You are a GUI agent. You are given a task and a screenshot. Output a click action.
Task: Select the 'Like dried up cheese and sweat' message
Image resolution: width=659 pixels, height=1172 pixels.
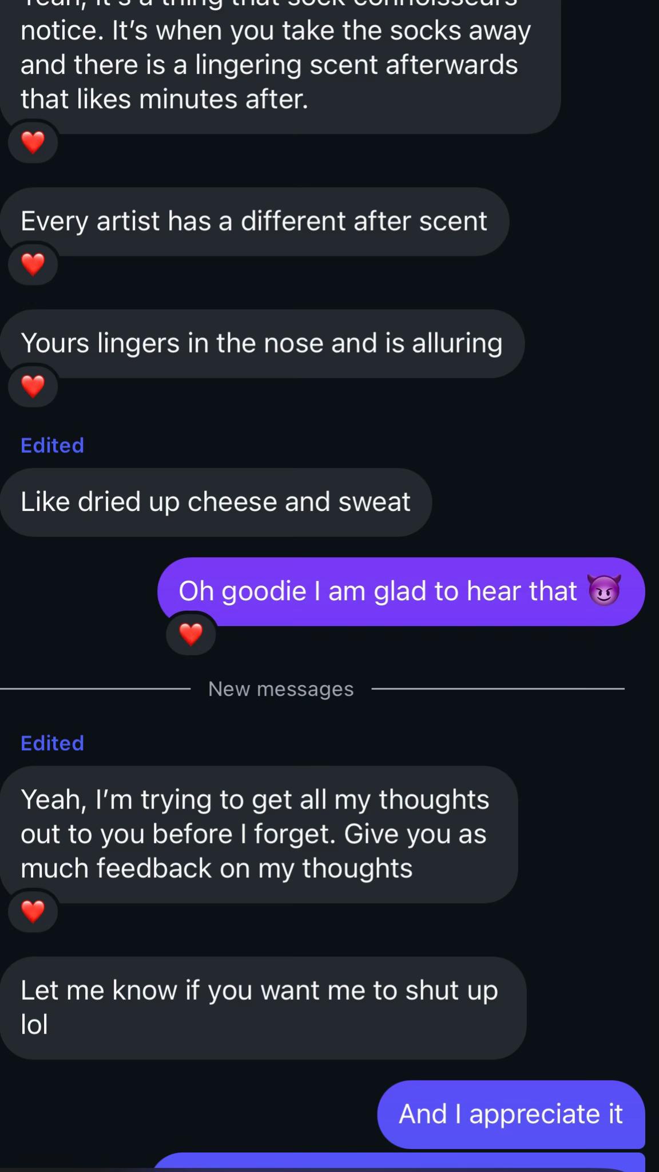[x=216, y=502]
